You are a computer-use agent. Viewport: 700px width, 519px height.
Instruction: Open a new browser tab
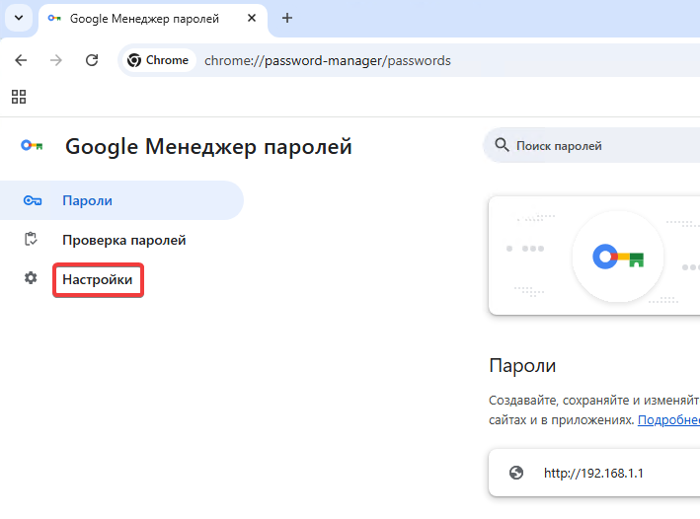(287, 18)
